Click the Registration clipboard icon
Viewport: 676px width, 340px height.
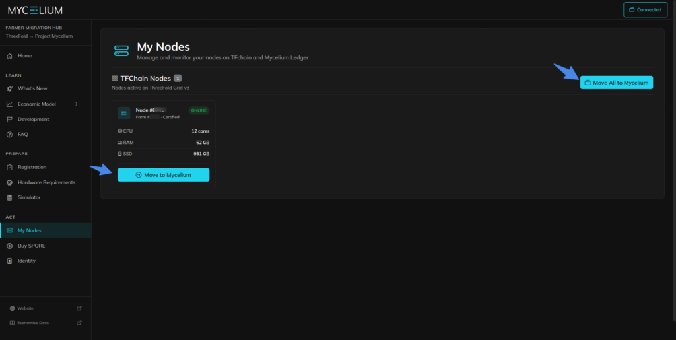(x=10, y=167)
